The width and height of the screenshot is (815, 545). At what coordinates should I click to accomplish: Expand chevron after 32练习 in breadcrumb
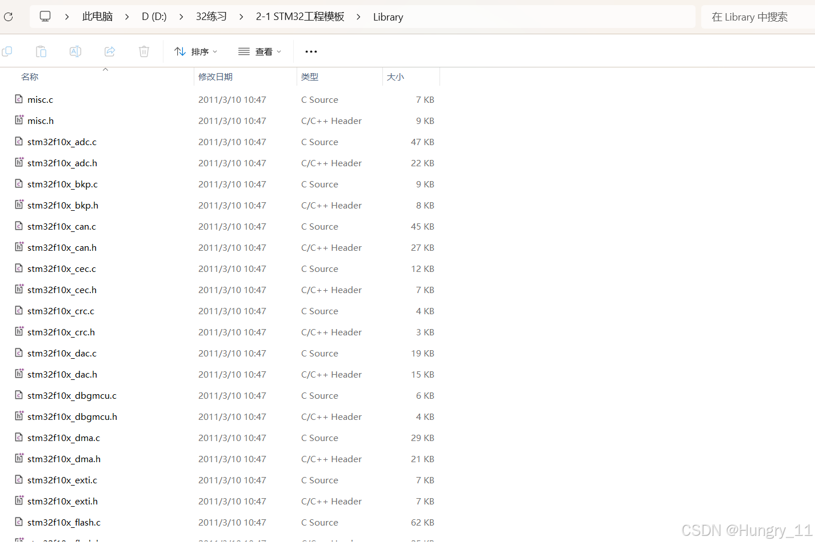(241, 17)
